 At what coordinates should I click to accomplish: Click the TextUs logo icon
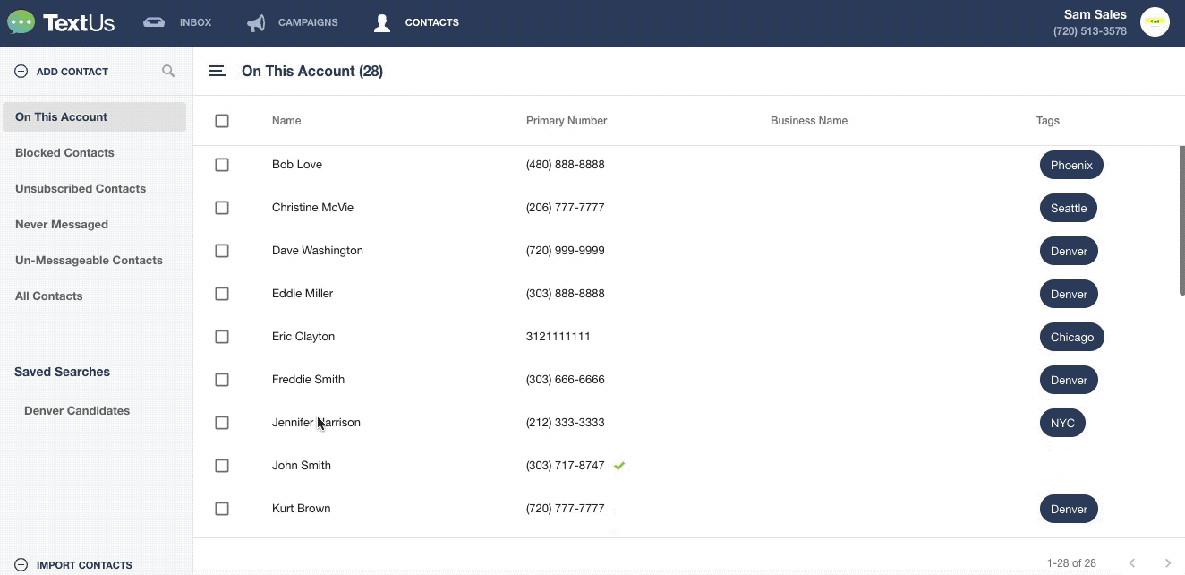point(21,22)
